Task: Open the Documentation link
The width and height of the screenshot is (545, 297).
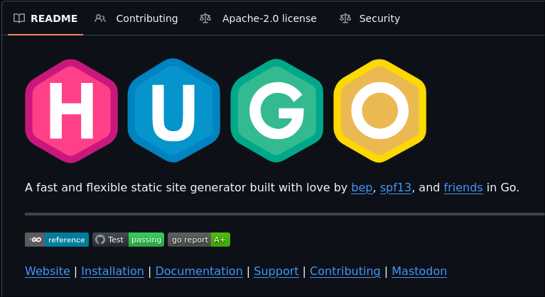Action: [x=199, y=271]
